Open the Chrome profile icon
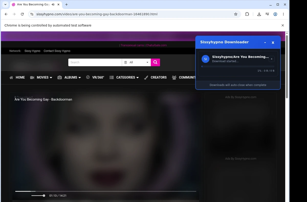Image resolution: width=307 pixels, height=202 pixels. [275, 14]
